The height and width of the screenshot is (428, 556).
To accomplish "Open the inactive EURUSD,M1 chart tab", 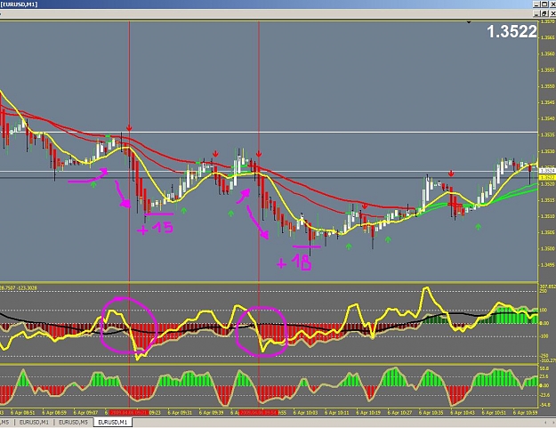I will pyautogui.click(x=34, y=423).
